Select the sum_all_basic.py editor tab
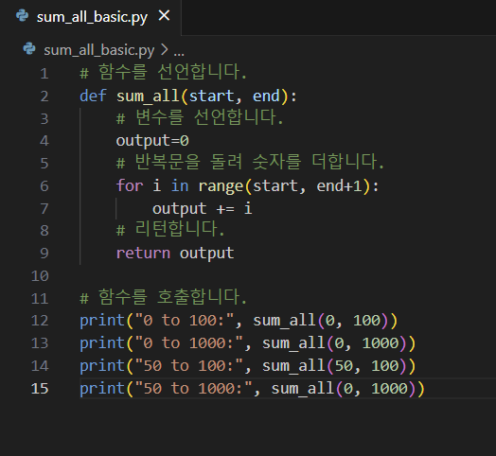Image resolution: width=496 pixels, height=456 pixels. (92, 17)
